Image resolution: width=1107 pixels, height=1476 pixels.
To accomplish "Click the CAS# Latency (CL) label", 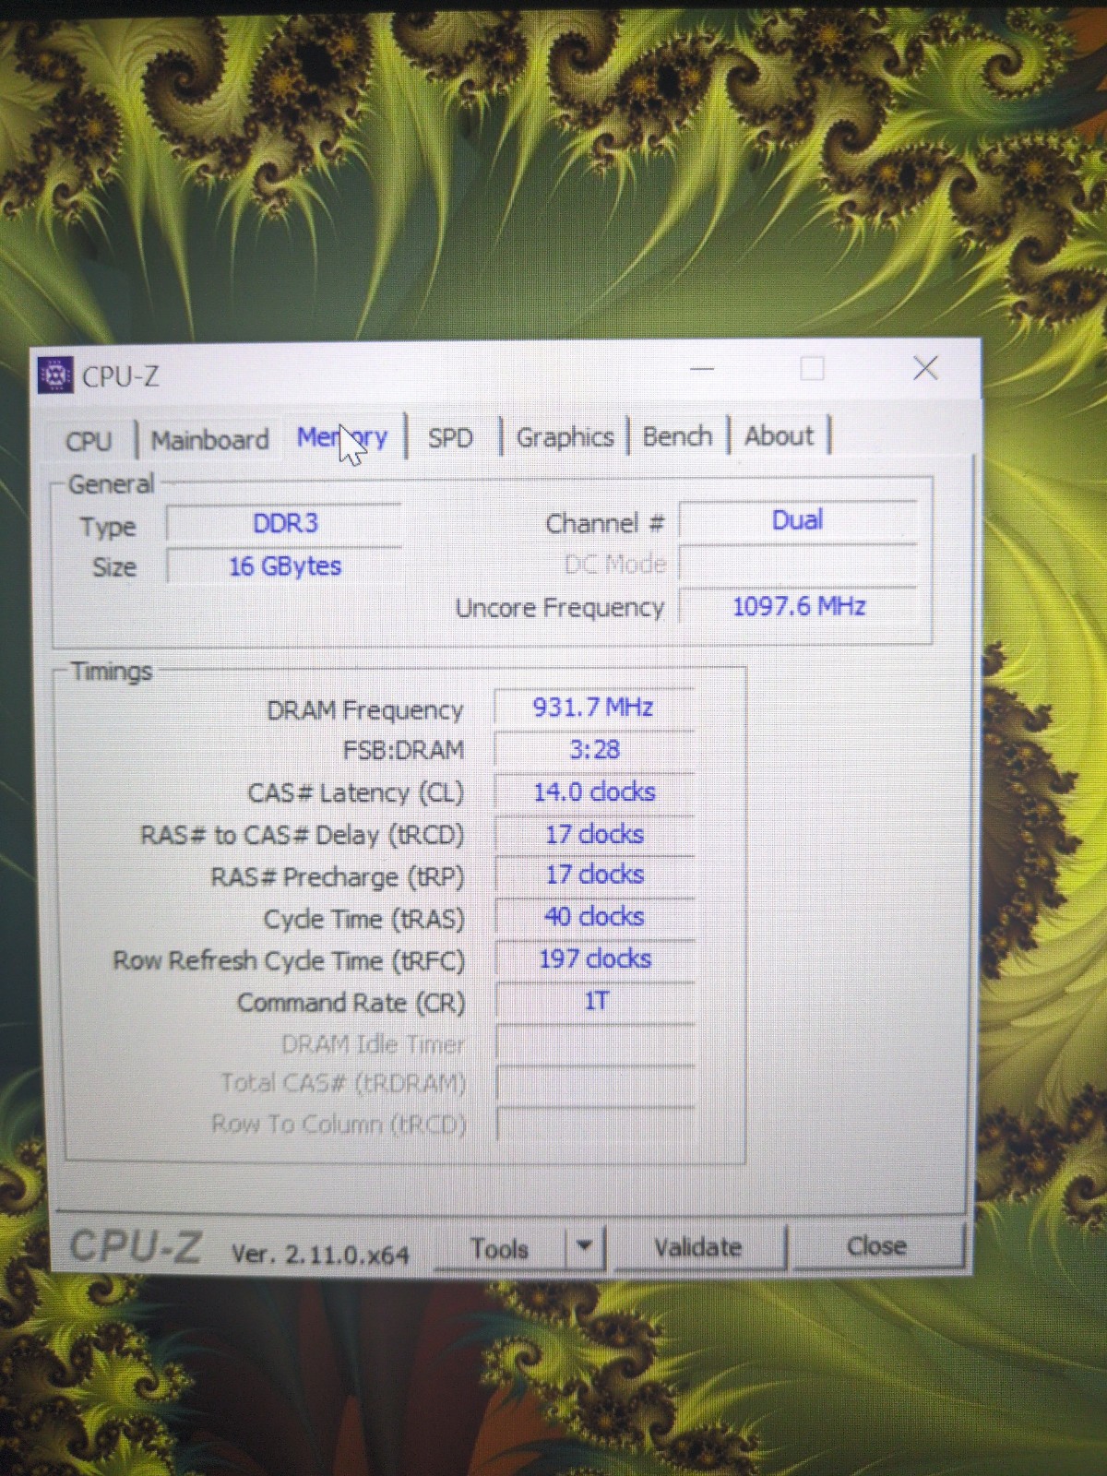I will click(x=356, y=793).
